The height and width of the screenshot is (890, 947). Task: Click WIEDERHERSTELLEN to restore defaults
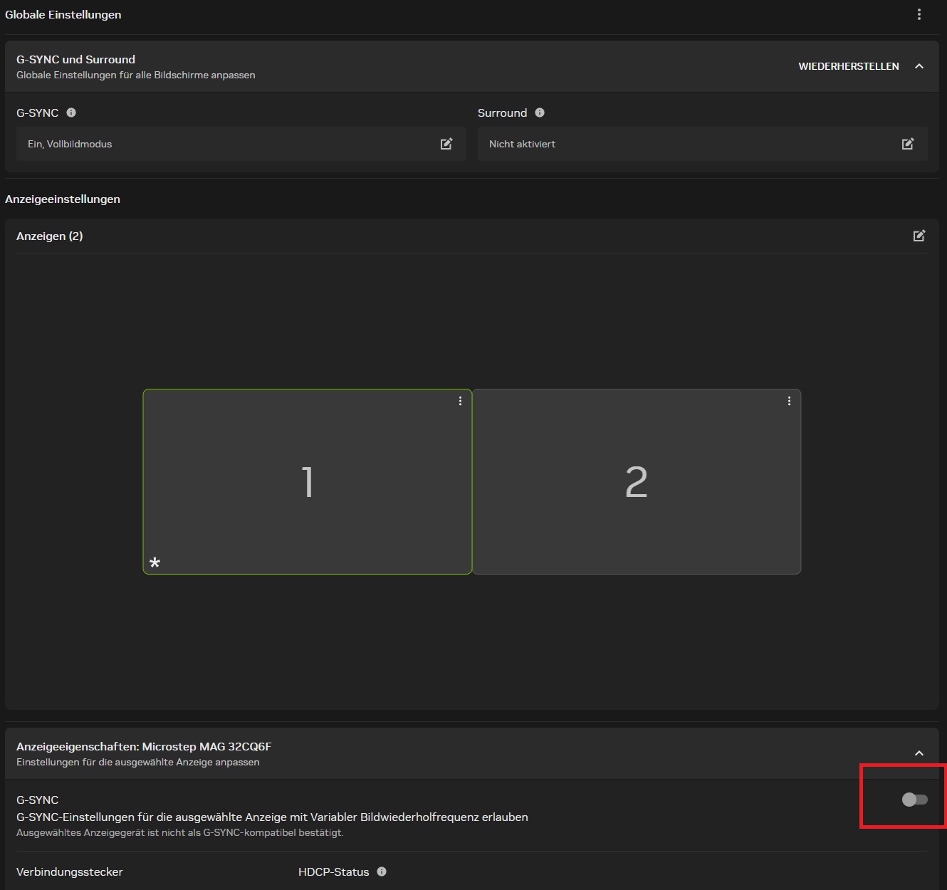coord(849,66)
